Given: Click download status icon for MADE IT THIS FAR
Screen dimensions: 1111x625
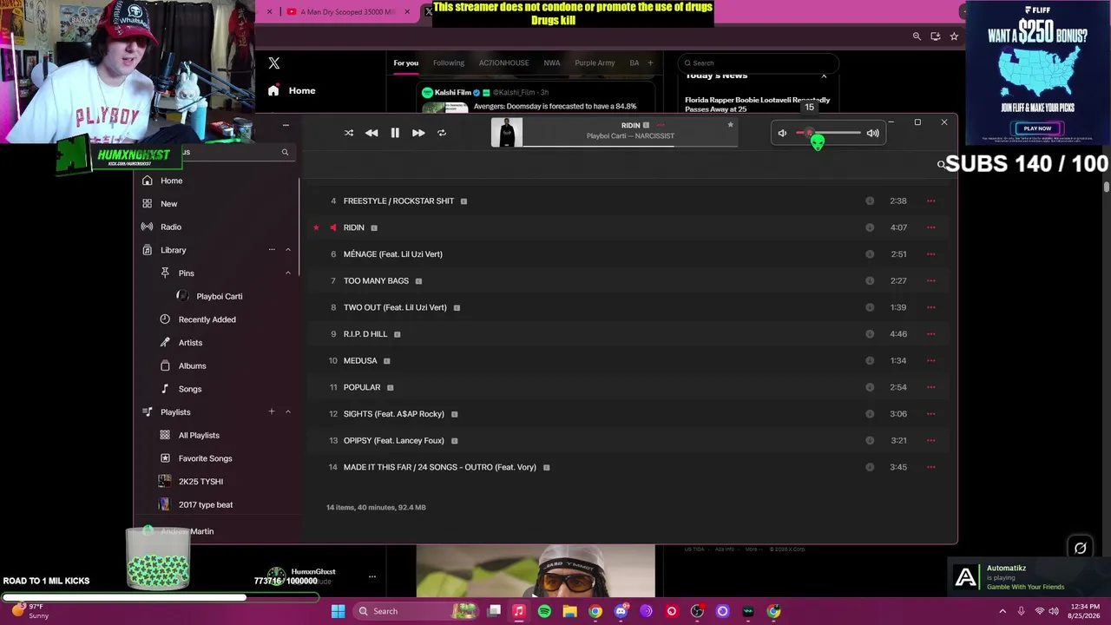Looking at the screenshot, I should [870, 467].
